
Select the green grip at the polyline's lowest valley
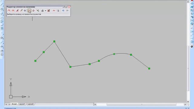(x=70, y=67)
